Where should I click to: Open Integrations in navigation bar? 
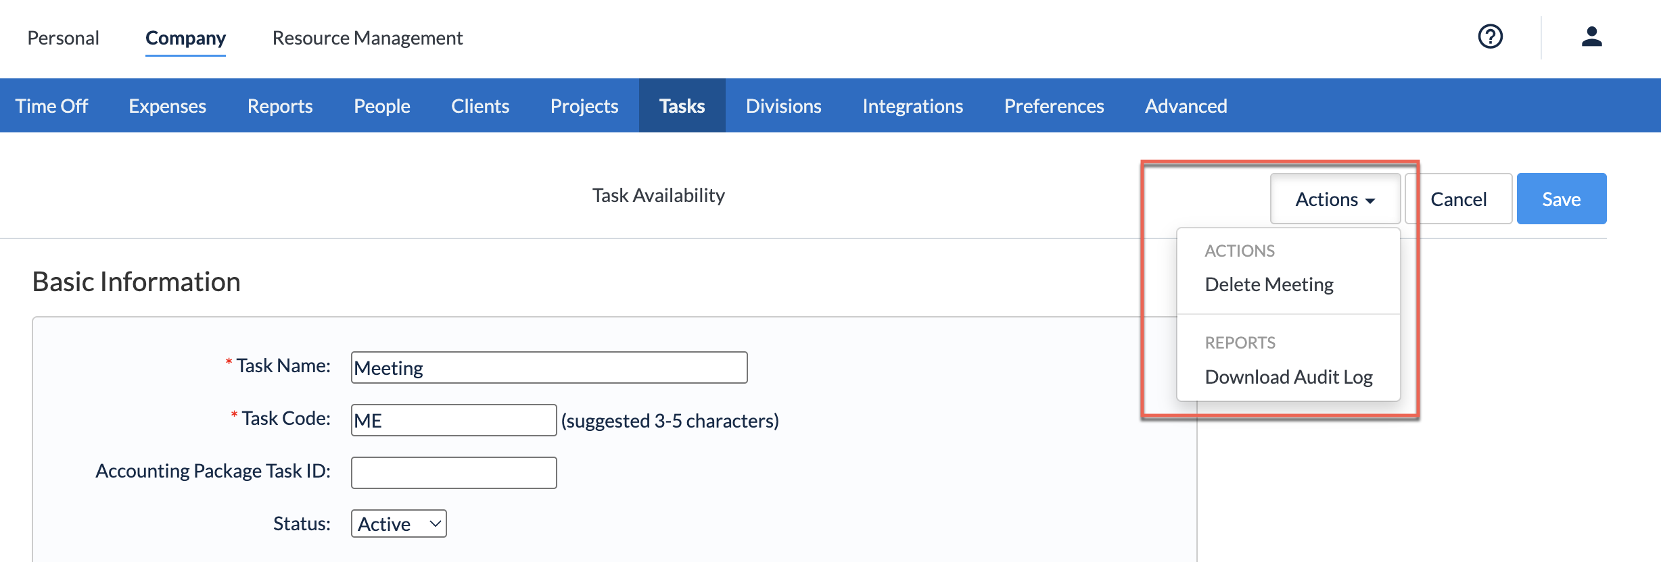(x=912, y=106)
